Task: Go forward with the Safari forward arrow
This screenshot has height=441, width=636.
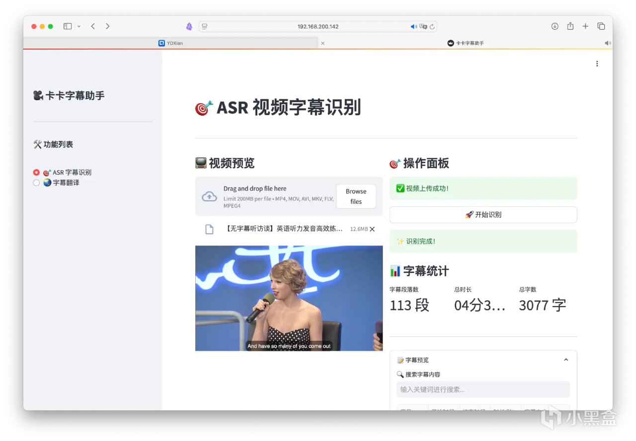Action: point(107,26)
